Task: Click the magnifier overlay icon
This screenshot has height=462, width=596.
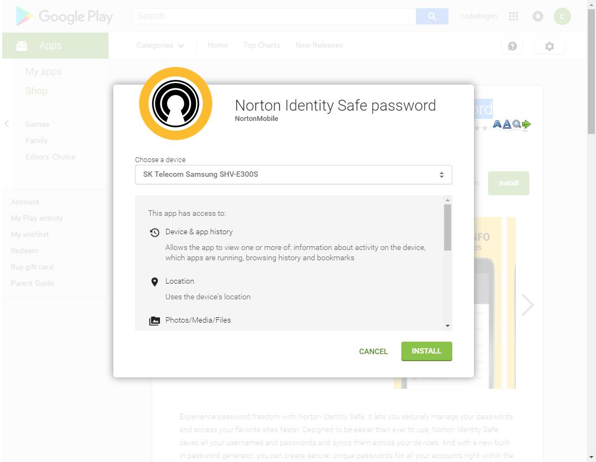Action: click(x=517, y=124)
